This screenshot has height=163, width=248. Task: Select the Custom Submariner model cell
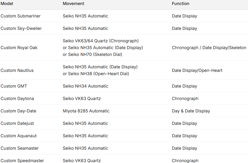click(20, 16)
